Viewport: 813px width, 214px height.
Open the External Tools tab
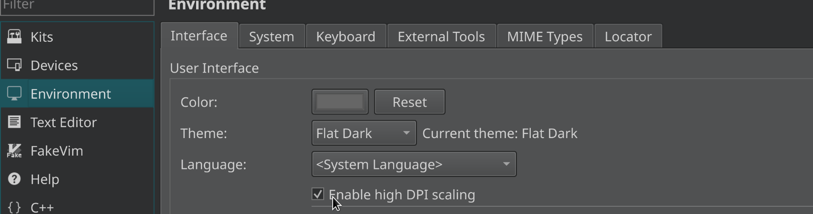[441, 36]
